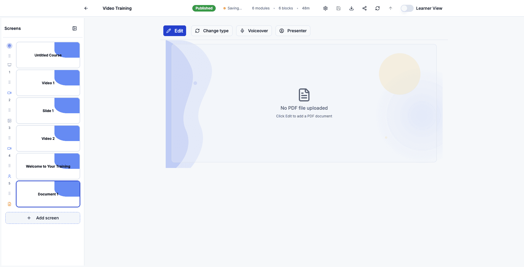The height and width of the screenshot is (267, 524).
Task: Select the Welcome to Your Training screen
Action: tap(48, 166)
